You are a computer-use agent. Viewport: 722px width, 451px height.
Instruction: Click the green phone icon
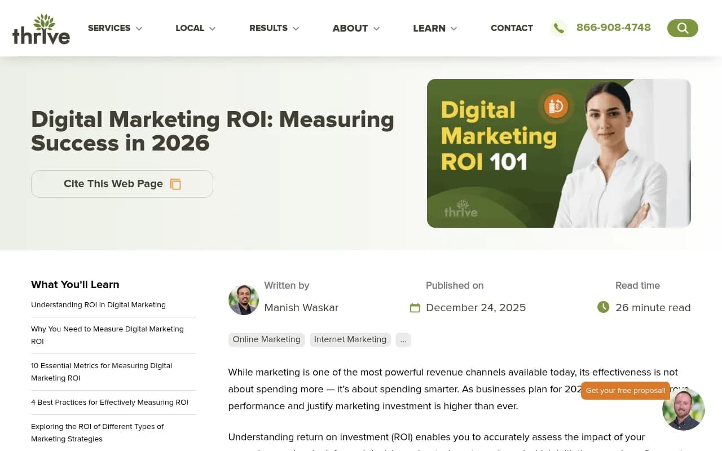(x=558, y=28)
